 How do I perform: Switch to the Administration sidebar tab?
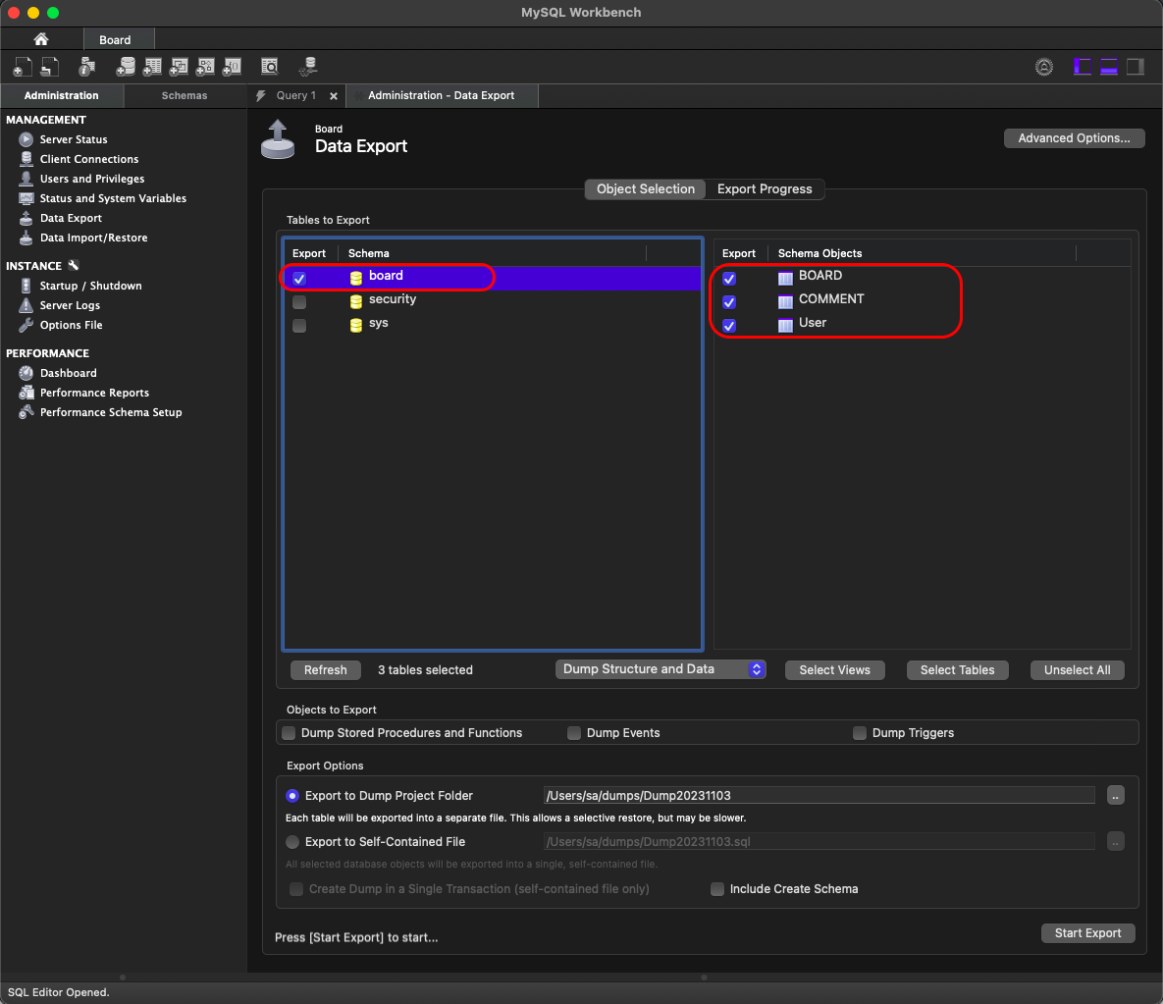click(62, 95)
